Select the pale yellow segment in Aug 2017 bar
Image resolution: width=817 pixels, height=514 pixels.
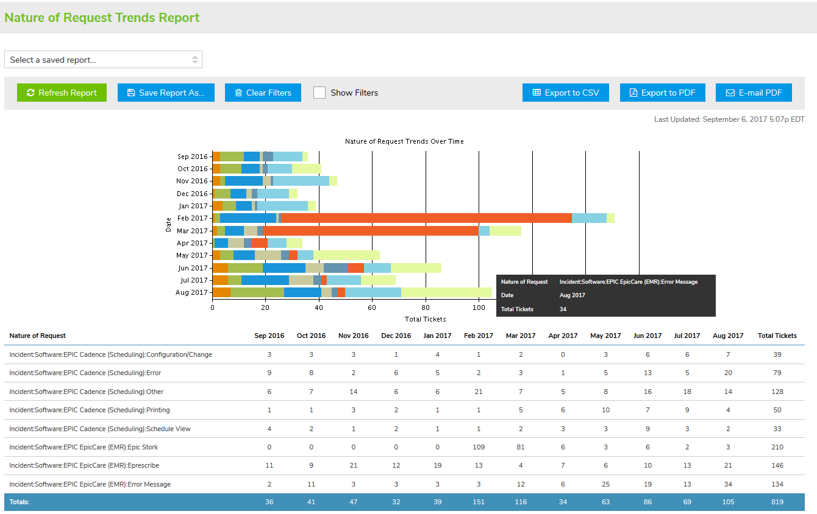446,292
